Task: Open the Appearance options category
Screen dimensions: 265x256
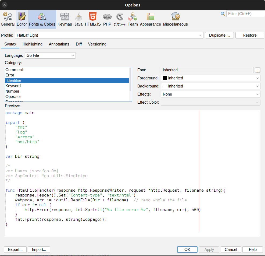Action: pyautogui.click(x=151, y=19)
